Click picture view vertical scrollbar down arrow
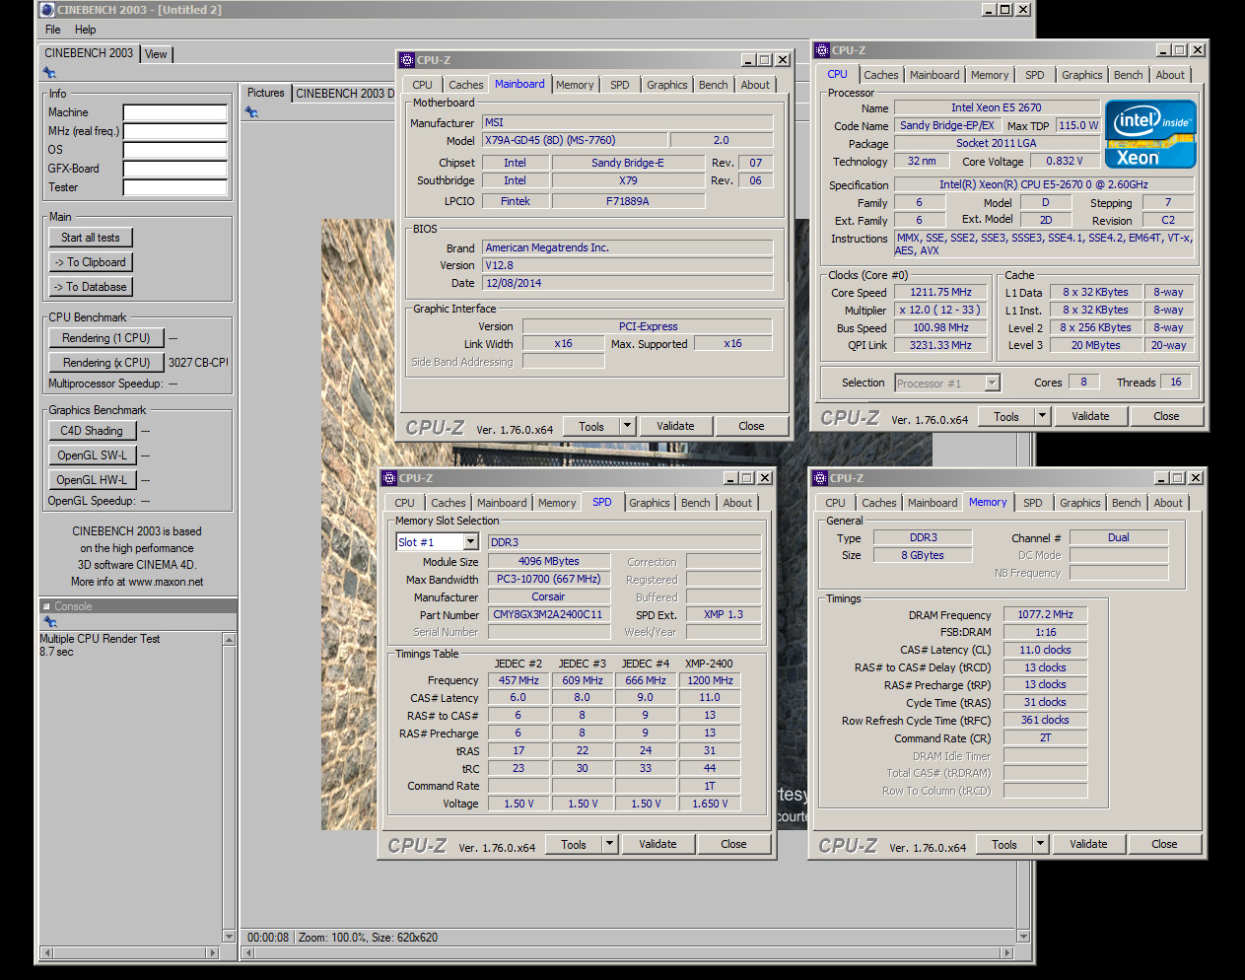The width and height of the screenshot is (1245, 980). tap(1023, 937)
